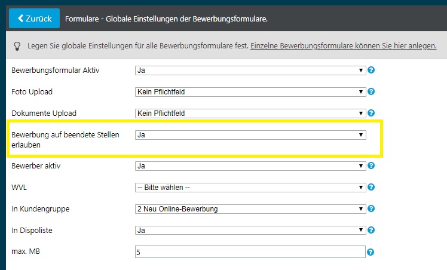Screen dimensions: 447x270
Task: Open the WVL Bitte wählen dropdown
Action: [x=250, y=188]
